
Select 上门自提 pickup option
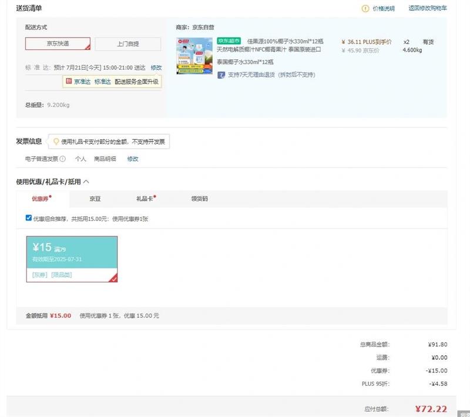[x=127, y=43]
